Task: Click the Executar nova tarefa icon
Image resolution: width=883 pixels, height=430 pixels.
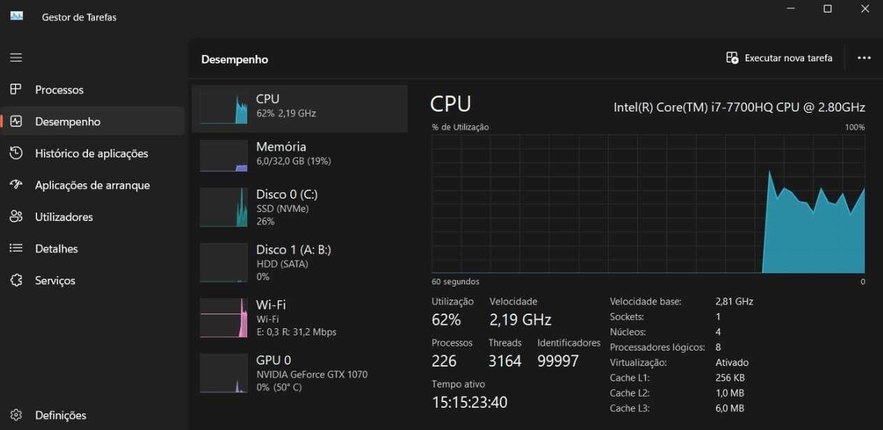Action: 732,58
